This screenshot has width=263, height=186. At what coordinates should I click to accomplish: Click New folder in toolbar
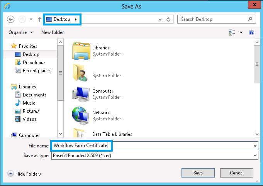pyautogui.click(x=53, y=32)
